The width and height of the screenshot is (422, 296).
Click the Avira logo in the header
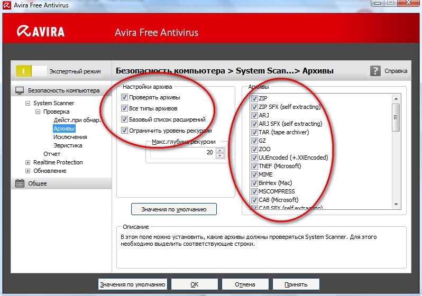click(x=40, y=32)
